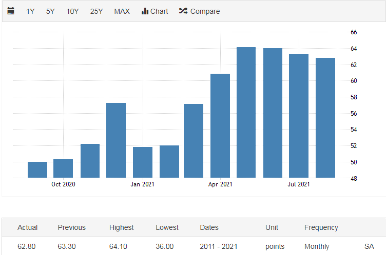Viewport: 386px width, 255px height.
Task: Click the Actual value 62.80 cell
Action: (27, 246)
